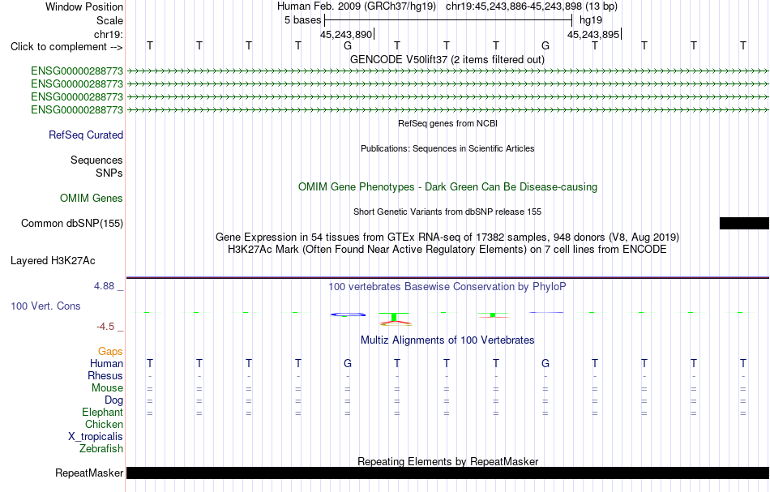
Task: Click the hg19 assembly label beside the scale bar
Action: [x=591, y=20]
